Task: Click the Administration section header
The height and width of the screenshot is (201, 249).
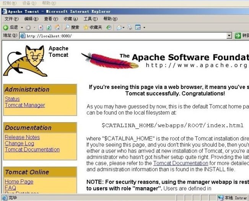Action: [40, 89]
